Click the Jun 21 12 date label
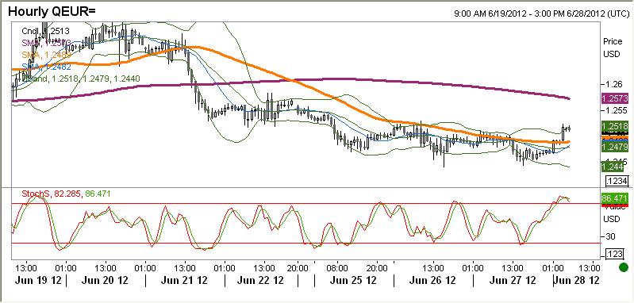 [x=184, y=280]
